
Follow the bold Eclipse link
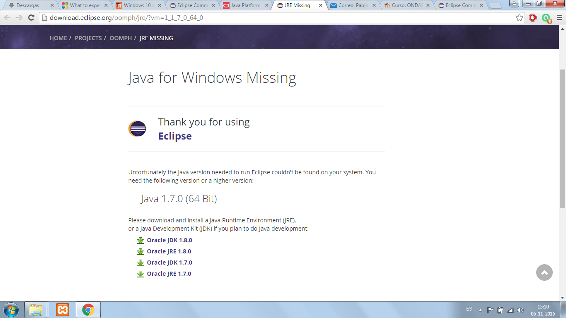point(175,136)
